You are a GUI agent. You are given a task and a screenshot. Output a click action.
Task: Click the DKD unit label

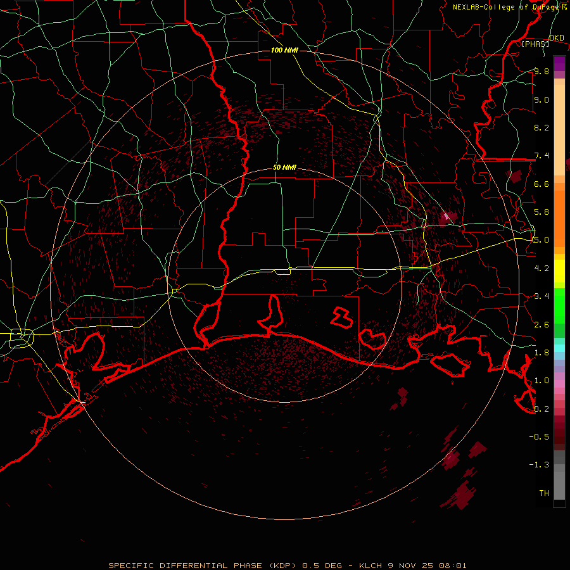pos(557,38)
